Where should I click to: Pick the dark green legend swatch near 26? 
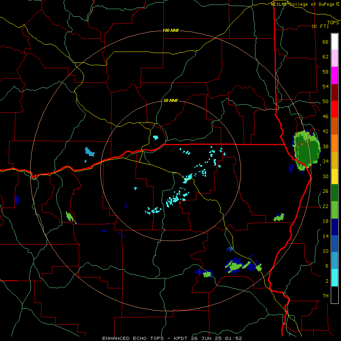tap(335, 193)
